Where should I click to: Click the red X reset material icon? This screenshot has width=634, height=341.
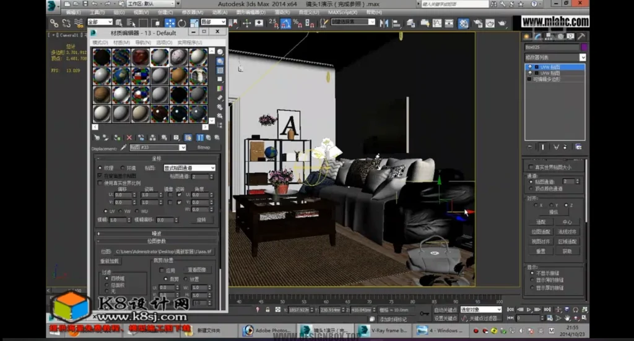[x=129, y=137]
